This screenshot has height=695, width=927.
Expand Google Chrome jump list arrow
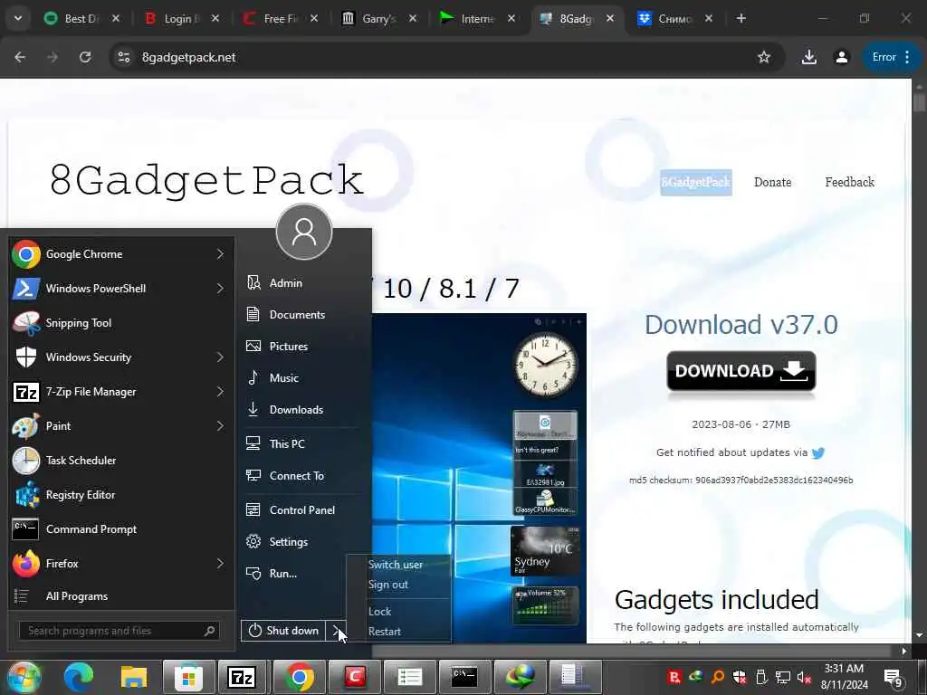pos(221,254)
